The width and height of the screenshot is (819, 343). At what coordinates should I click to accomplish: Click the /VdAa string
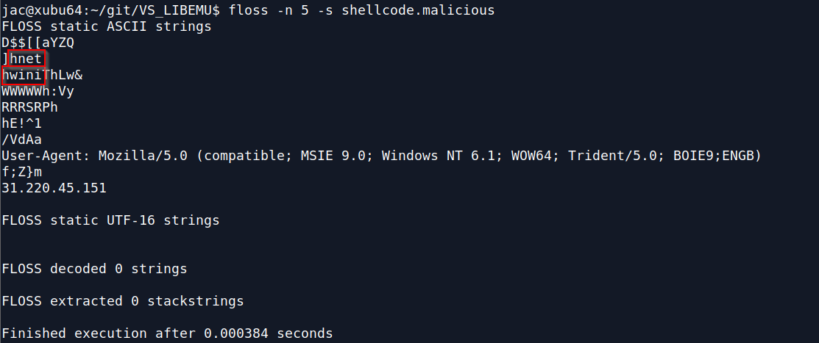[22, 140]
